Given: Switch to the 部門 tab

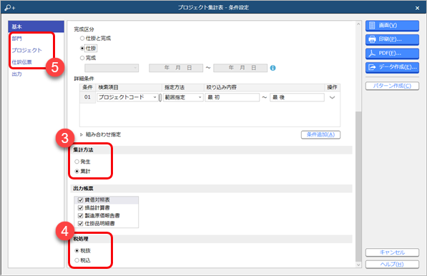Looking at the screenshot, I should pyautogui.click(x=17, y=39).
